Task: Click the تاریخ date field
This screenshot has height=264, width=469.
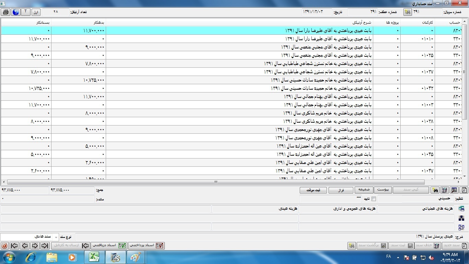Action: [x=317, y=12]
